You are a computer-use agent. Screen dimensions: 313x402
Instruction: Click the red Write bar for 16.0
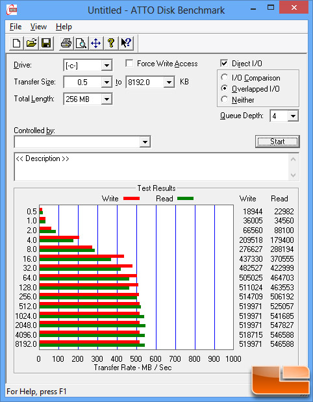point(82,256)
